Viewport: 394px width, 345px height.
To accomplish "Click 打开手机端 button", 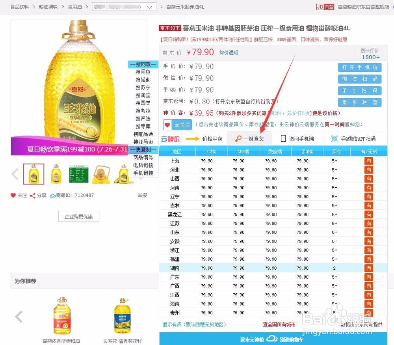I will click(x=360, y=67).
